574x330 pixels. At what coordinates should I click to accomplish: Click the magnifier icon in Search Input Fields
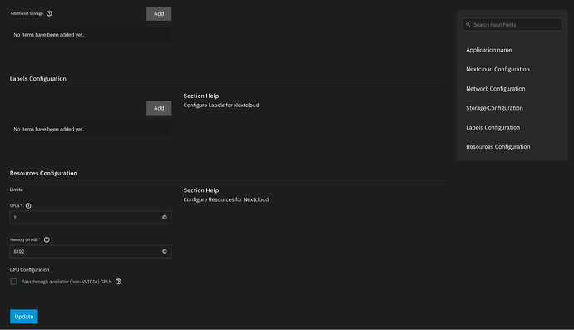point(468,24)
